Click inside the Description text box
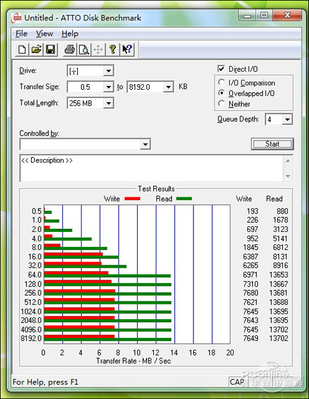This screenshot has height=399, width=309. click(x=151, y=168)
